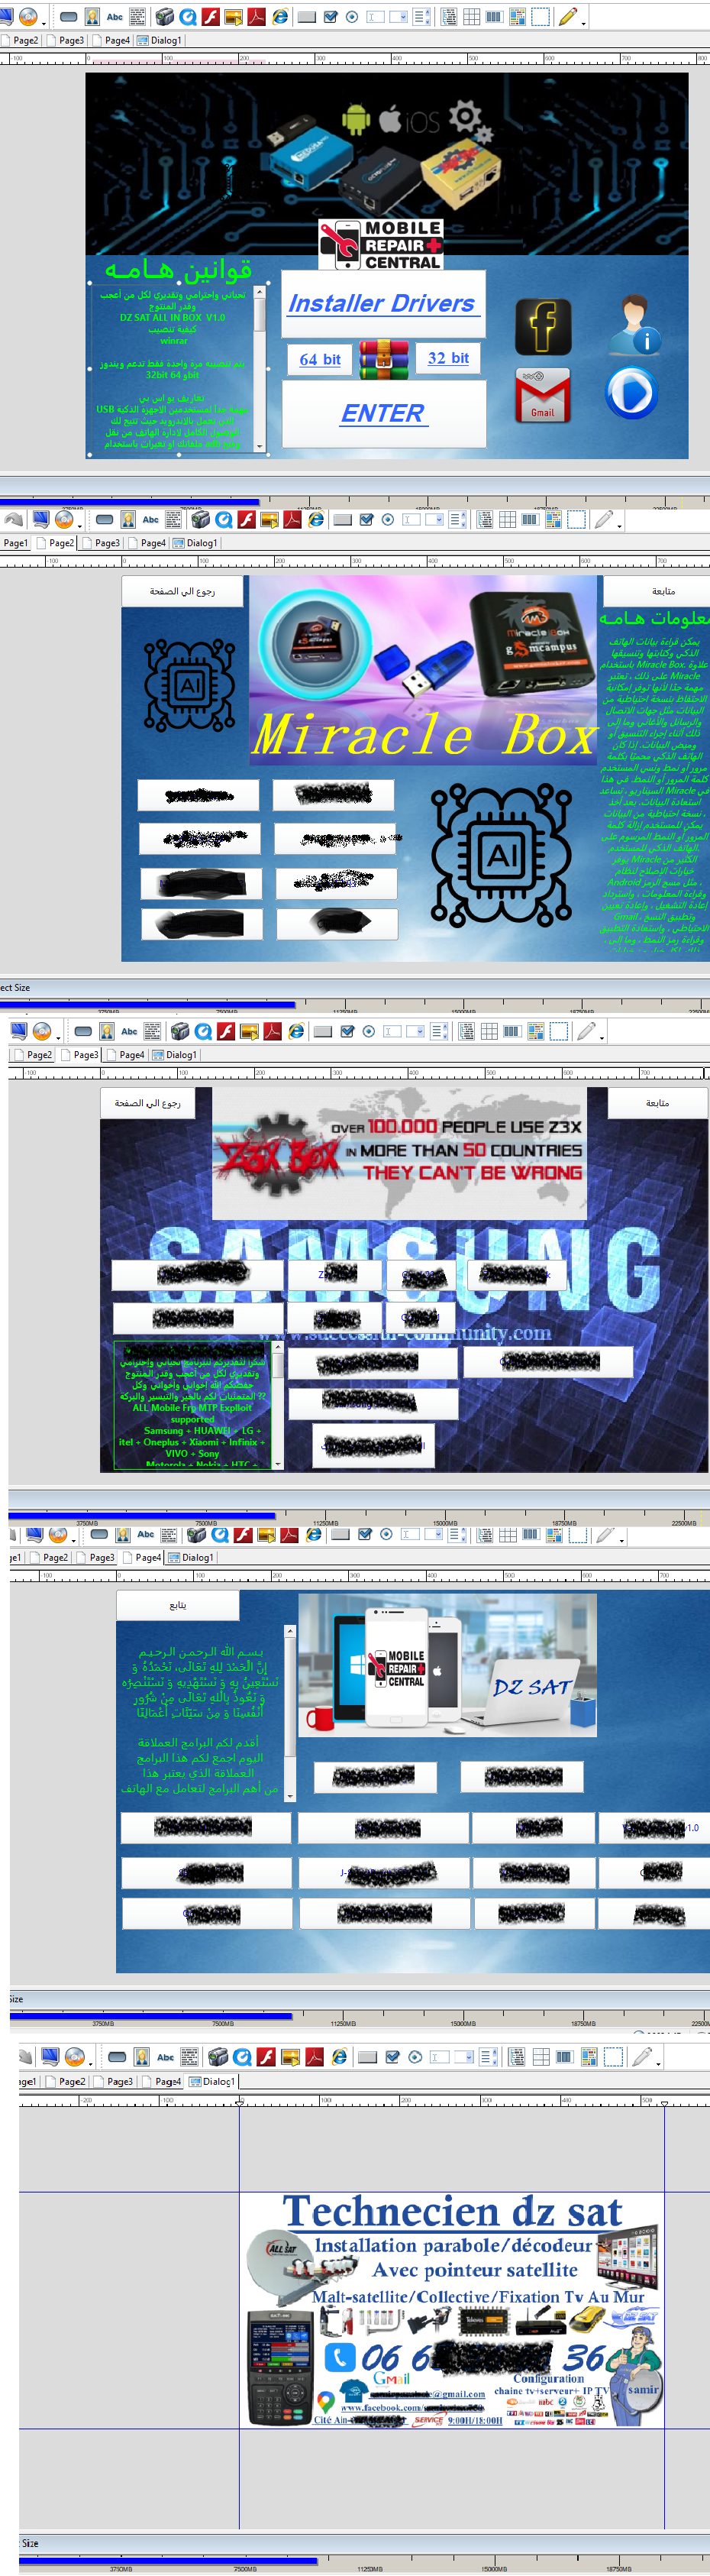Viewport: 710px width, 2576px height.
Task: Click Plugin pencil tool above Technecien dz sat dialog
Action: click(x=642, y=2057)
